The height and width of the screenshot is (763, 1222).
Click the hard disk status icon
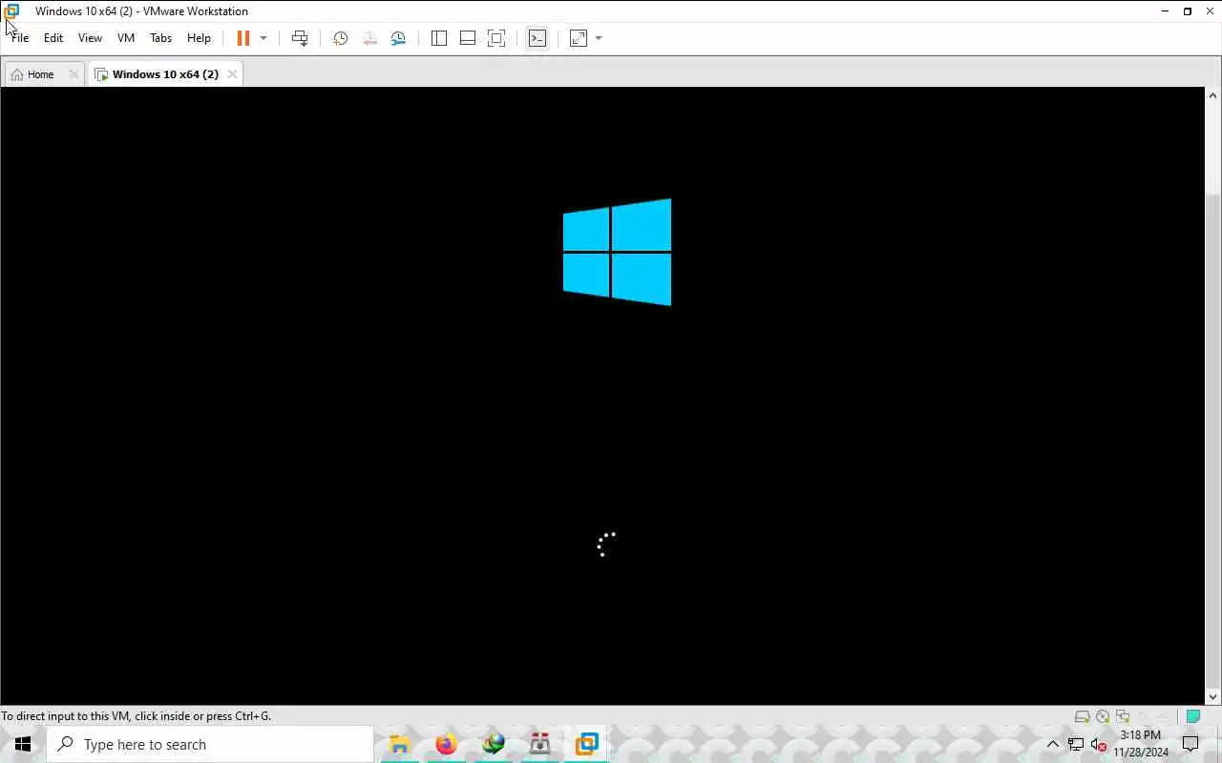click(1082, 716)
